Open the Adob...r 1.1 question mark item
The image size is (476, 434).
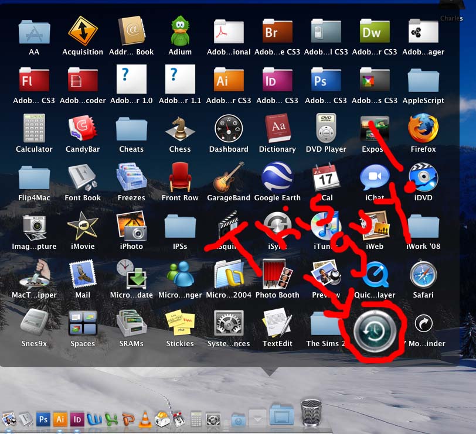point(180,79)
